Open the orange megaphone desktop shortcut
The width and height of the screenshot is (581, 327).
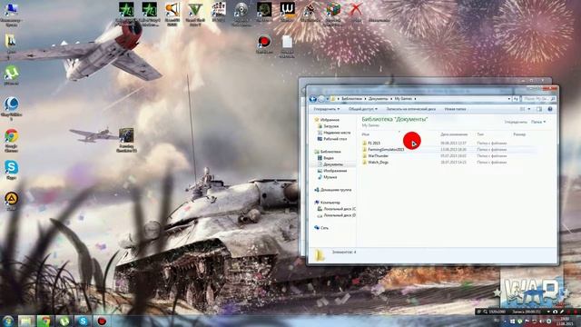(172, 14)
